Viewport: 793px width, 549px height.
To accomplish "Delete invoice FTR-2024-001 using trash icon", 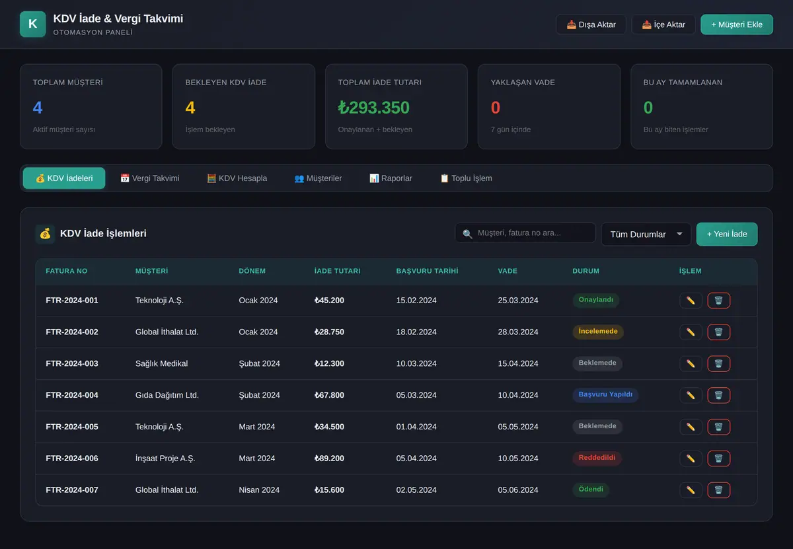I will coord(718,301).
